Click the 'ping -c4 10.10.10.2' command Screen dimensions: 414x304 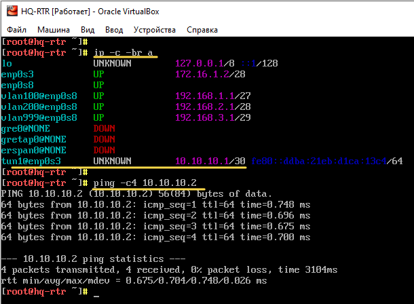click(x=145, y=183)
